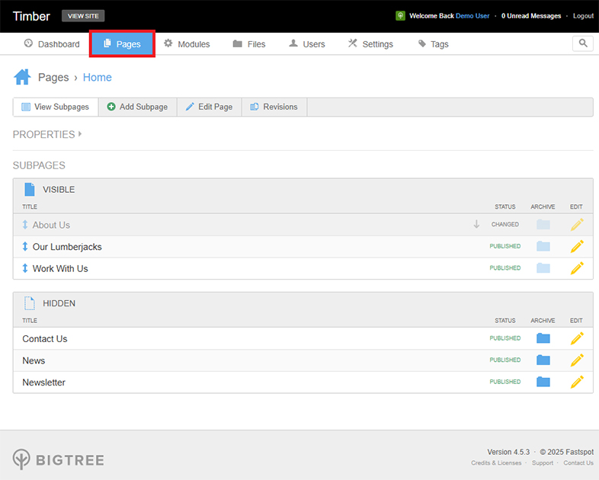Open the Our Lumberjacks page row
Image resolution: width=599 pixels, height=480 pixels.
pyautogui.click(x=67, y=247)
